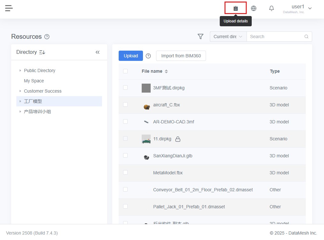The height and width of the screenshot is (240, 324).
Task: Click Import from BIM360 button
Action: click(181, 56)
